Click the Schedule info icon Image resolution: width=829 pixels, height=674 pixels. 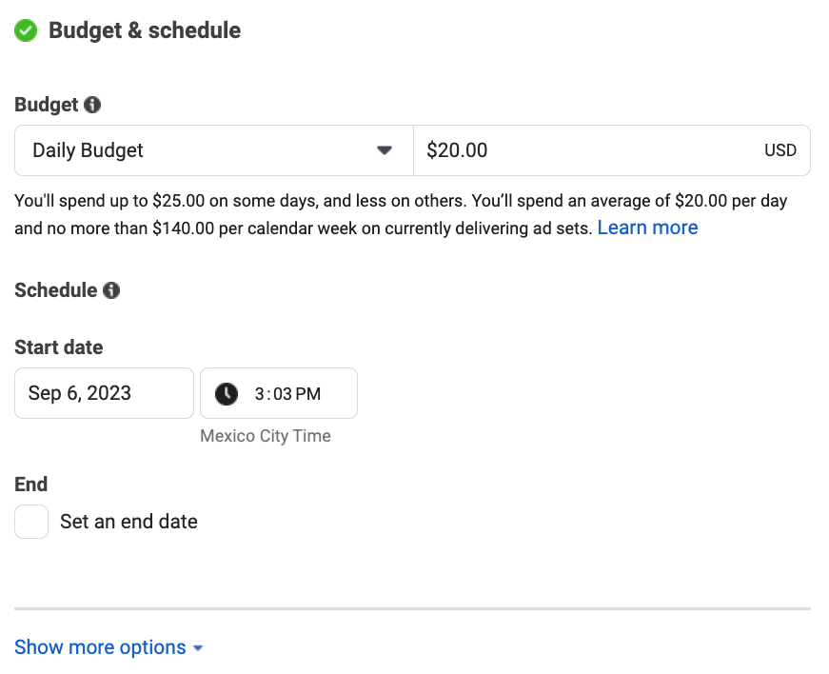pos(111,290)
